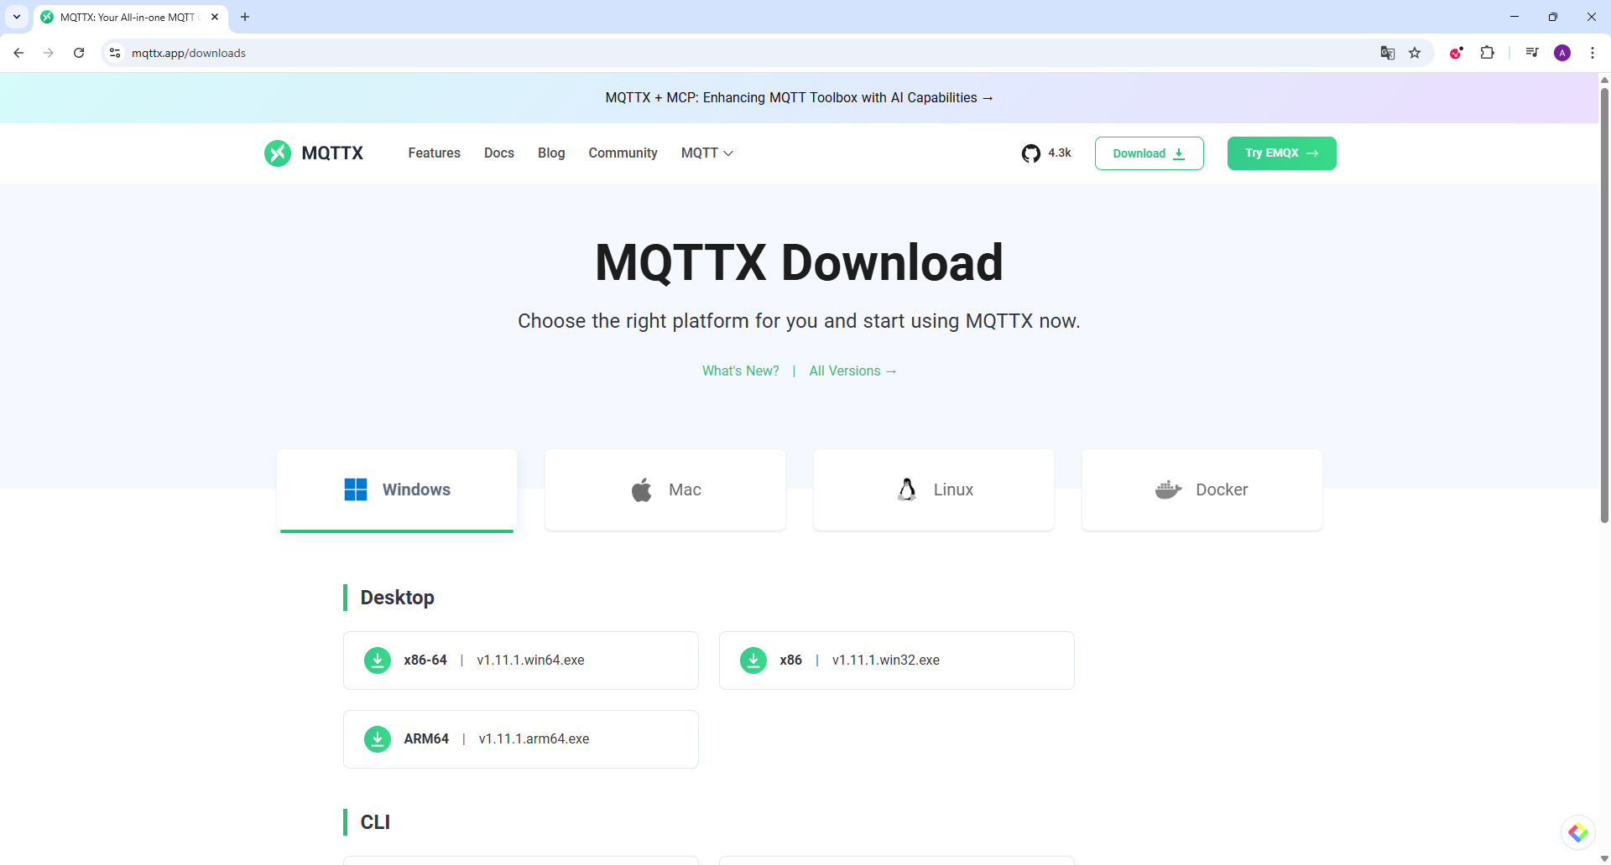Screen dimensions: 1611x865
Task: Click the green download icon for x86 win32
Action: tap(753, 660)
